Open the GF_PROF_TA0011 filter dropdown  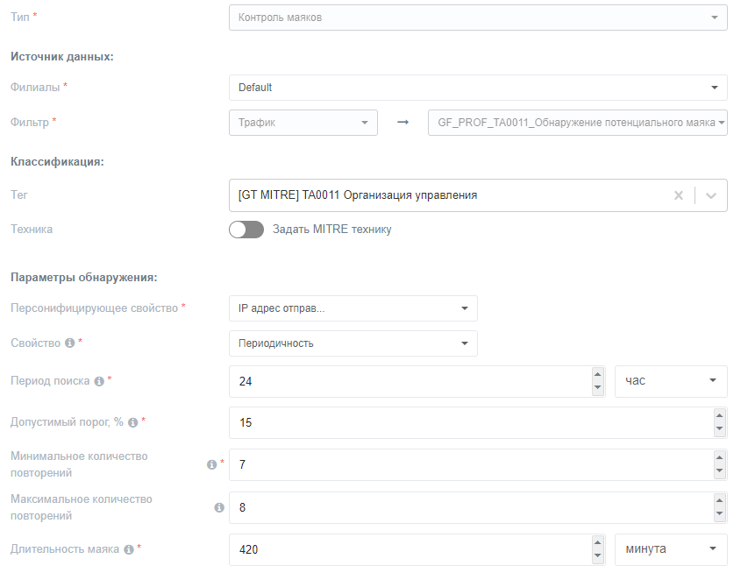click(577, 123)
